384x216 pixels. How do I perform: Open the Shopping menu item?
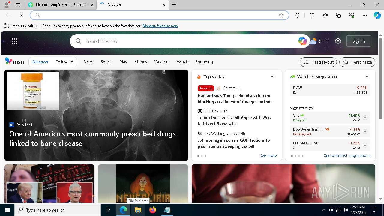click(x=204, y=62)
